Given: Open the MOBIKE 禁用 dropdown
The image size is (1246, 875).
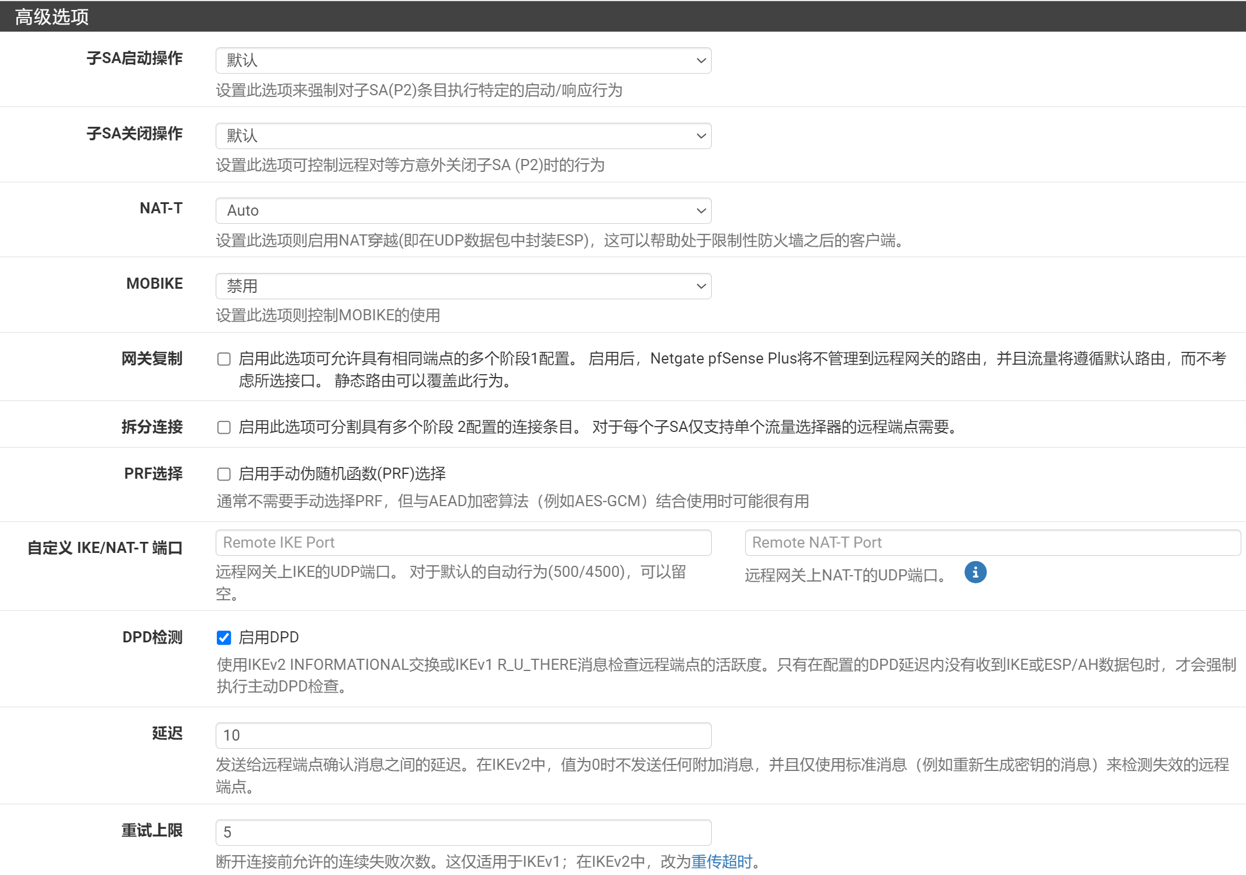Looking at the screenshot, I should coord(463,286).
